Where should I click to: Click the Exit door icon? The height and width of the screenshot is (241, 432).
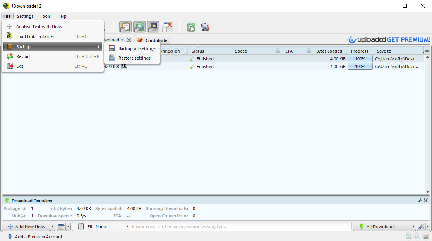(10, 66)
